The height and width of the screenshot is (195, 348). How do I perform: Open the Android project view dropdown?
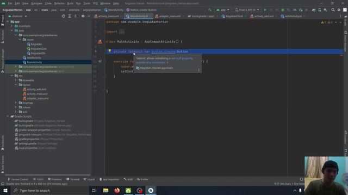17,16
